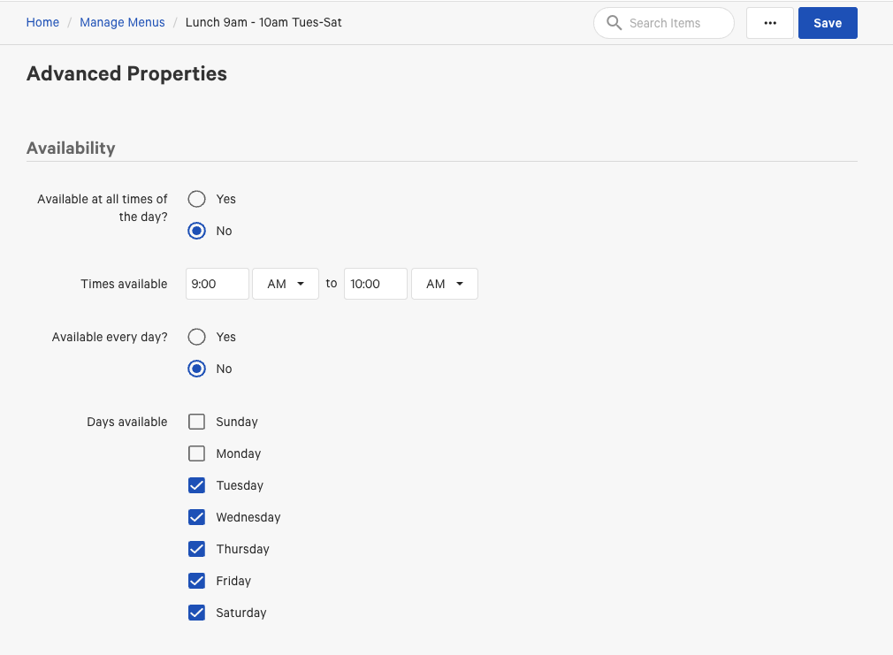Screen dimensions: 893x655
Task: Click the Search Items field
Action: (x=676, y=23)
